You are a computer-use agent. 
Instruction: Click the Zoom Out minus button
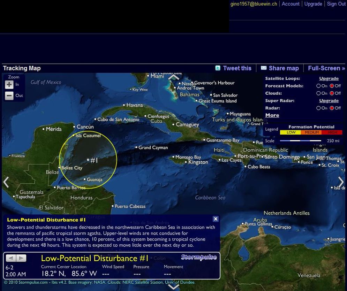pyautogui.click(x=9, y=95)
